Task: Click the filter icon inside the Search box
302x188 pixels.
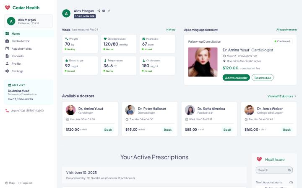Action: pos(289,170)
